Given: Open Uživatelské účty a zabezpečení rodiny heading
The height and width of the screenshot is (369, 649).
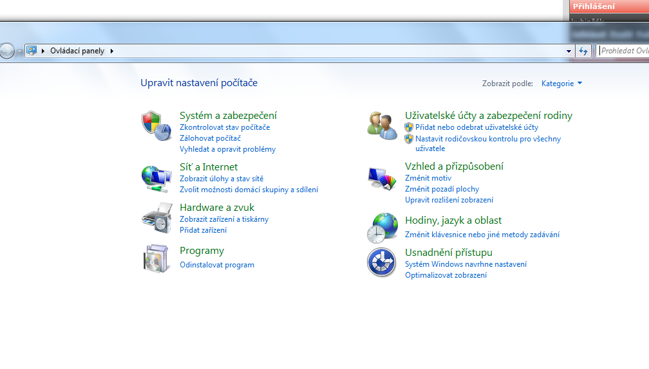Looking at the screenshot, I should pyautogui.click(x=489, y=116).
